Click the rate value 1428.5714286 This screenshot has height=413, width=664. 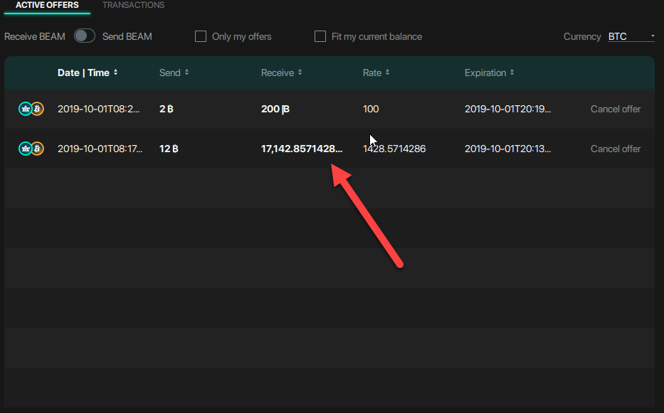pyautogui.click(x=394, y=149)
